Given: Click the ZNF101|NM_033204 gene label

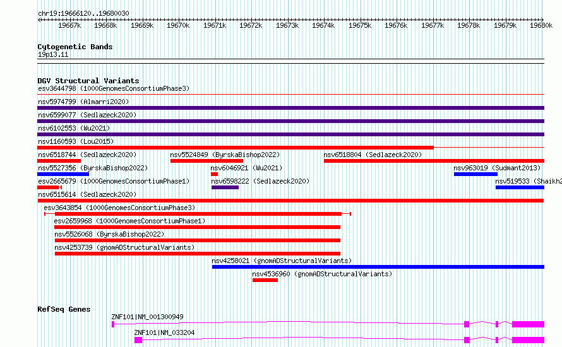Looking at the screenshot, I should pyautogui.click(x=165, y=332).
